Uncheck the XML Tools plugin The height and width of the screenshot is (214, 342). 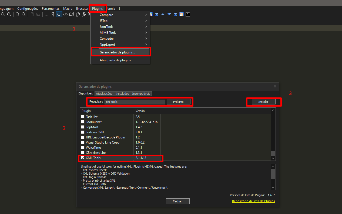click(x=83, y=158)
